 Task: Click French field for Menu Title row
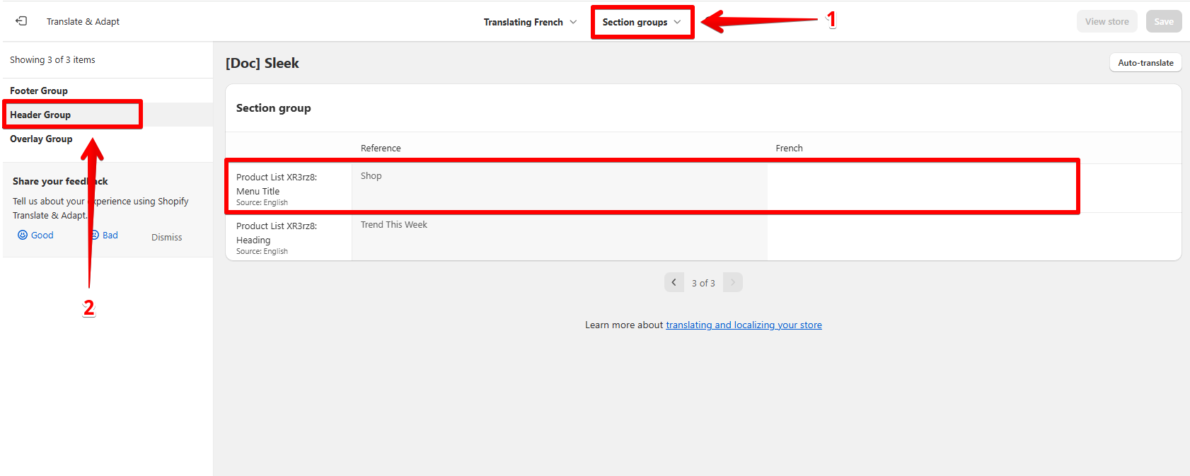point(920,188)
